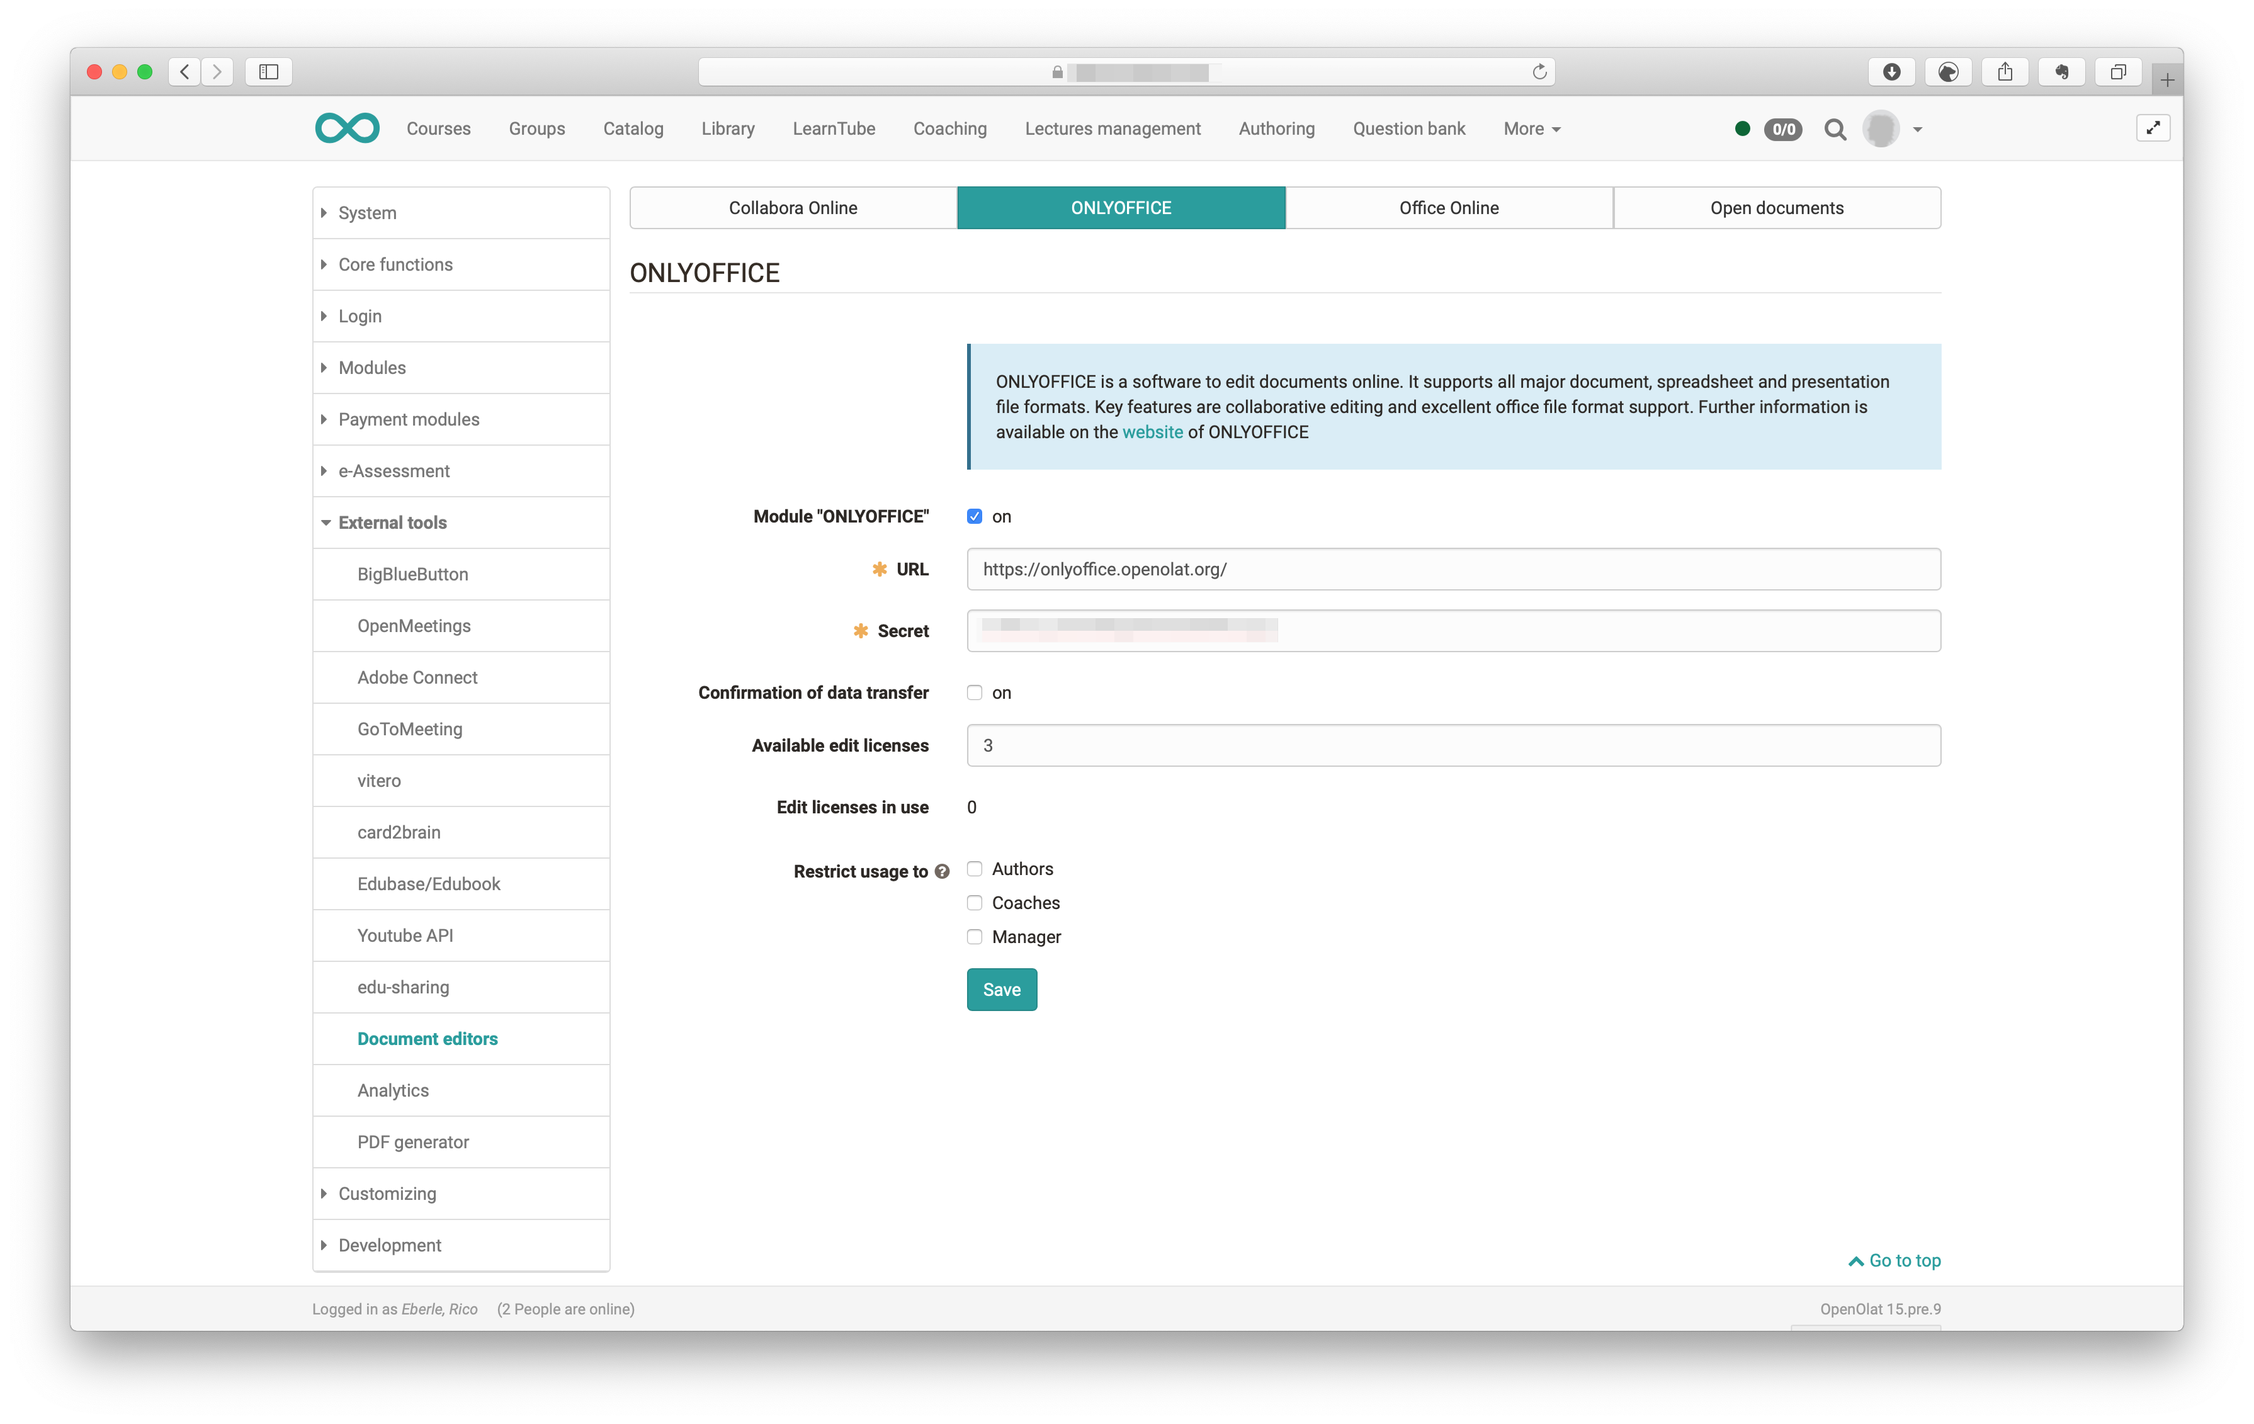Click Safari's sidebar toggle icon
Image resolution: width=2254 pixels, height=1424 pixels.
(x=269, y=72)
